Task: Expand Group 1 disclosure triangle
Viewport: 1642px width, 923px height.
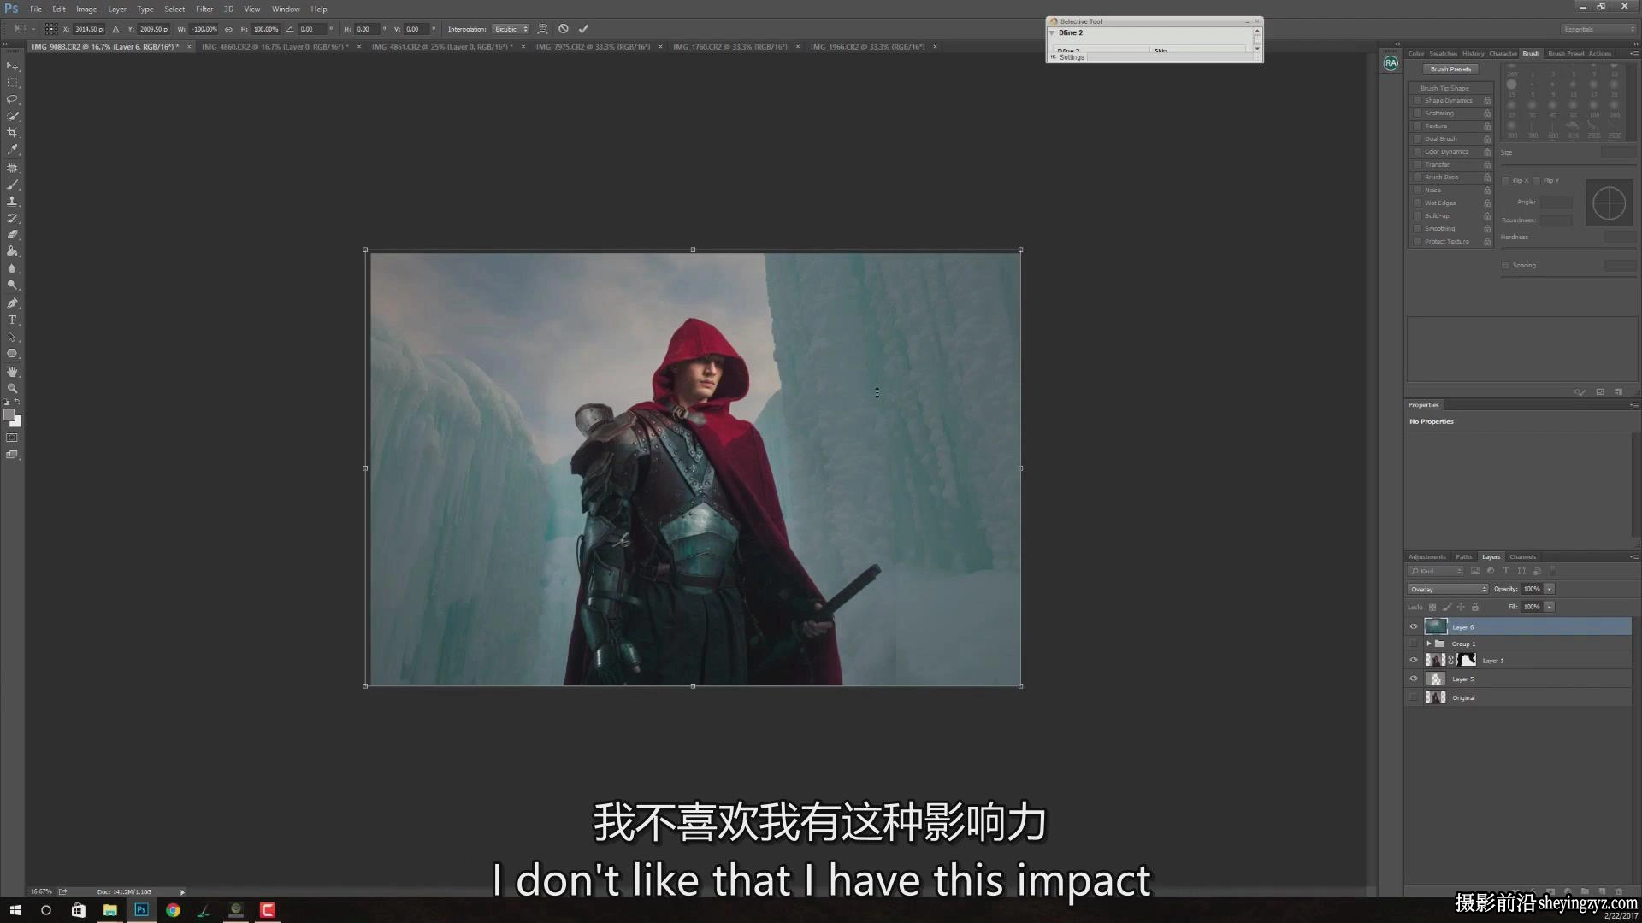Action: (1428, 644)
